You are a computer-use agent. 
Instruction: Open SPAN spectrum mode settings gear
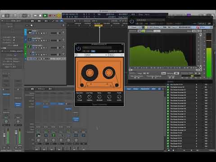tap(200, 31)
